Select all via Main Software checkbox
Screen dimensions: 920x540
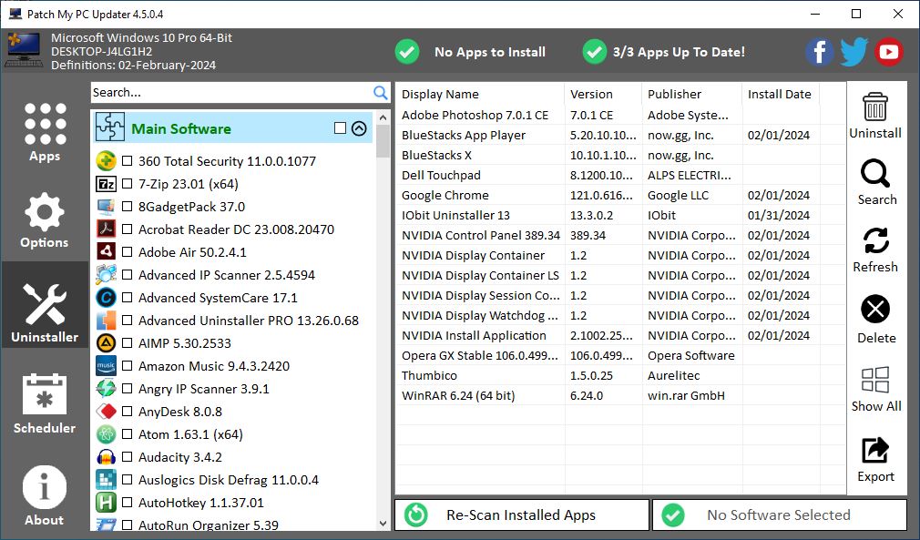[x=340, y=128]
